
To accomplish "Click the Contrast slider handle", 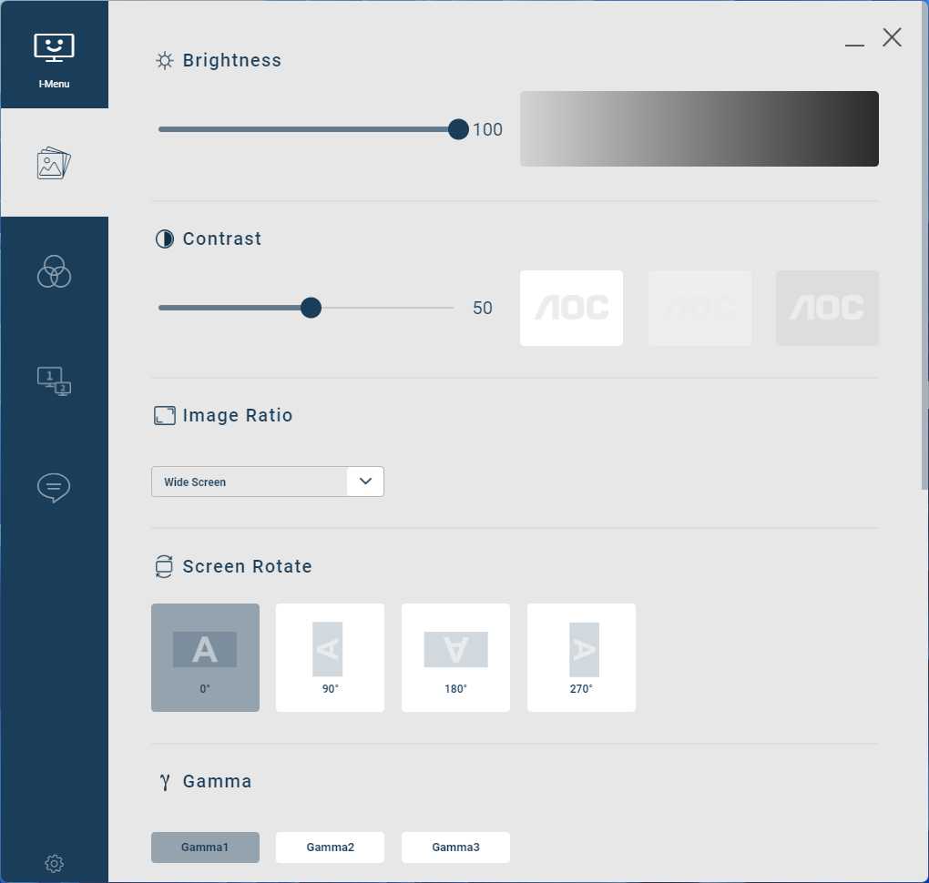I will pos(311,308).
